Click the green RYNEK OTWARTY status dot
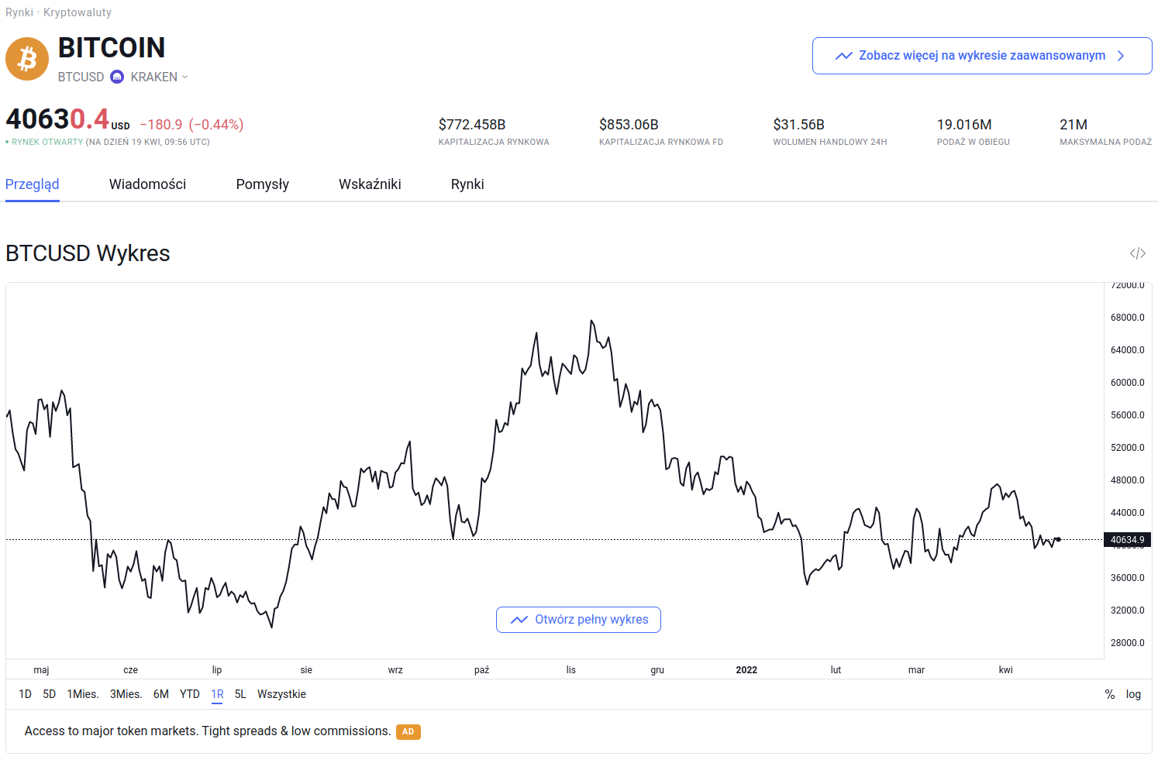This screenshot has height=760, width=1158. tap(8, 142)
